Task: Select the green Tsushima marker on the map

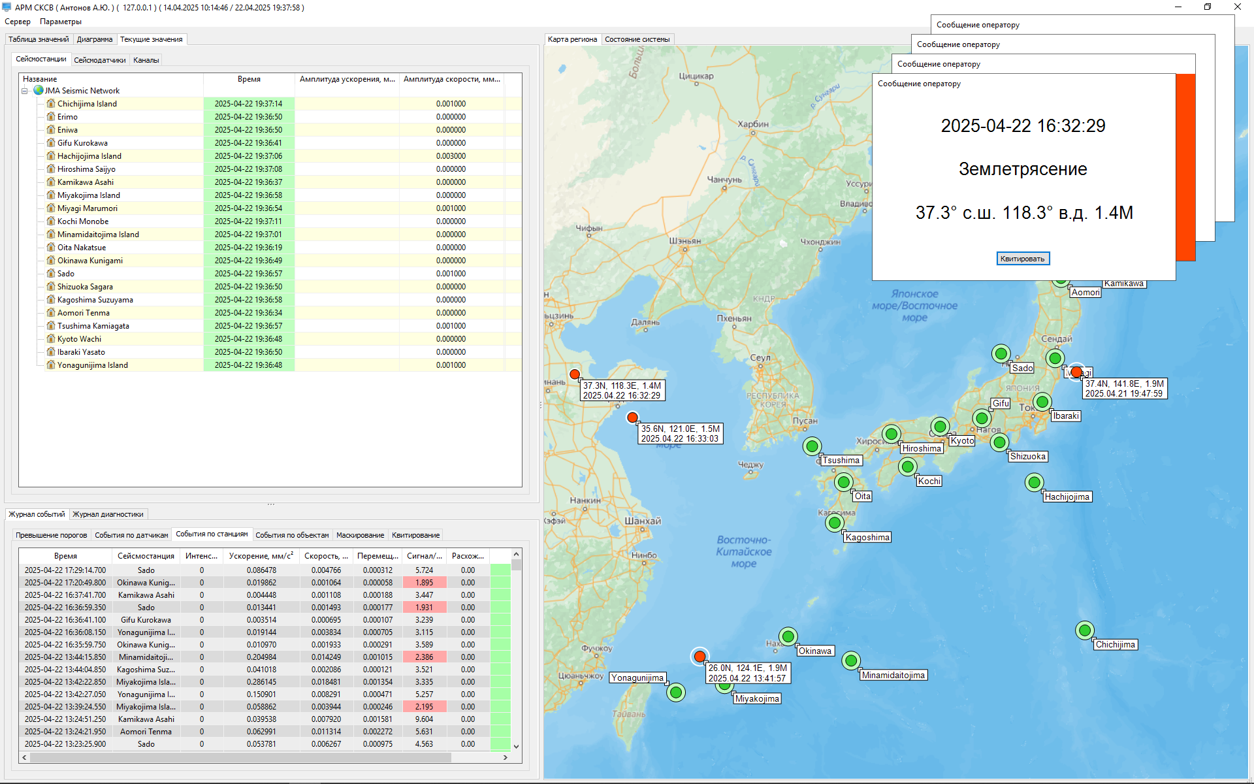Action: 812,446
